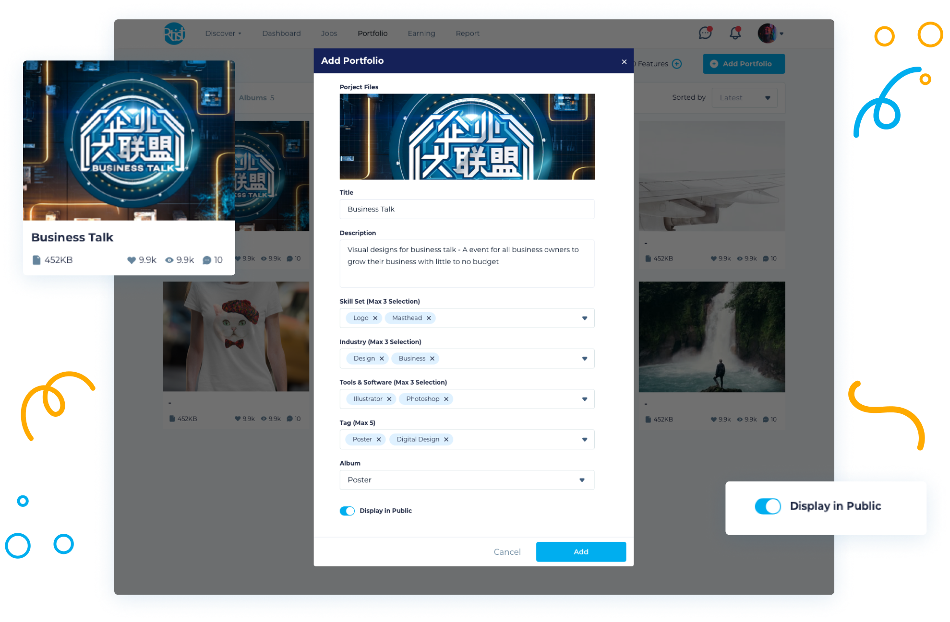Viewport: 950px width, 622px height.
Task: Click the Business Talk card title
Action: [x=72, y=237]
